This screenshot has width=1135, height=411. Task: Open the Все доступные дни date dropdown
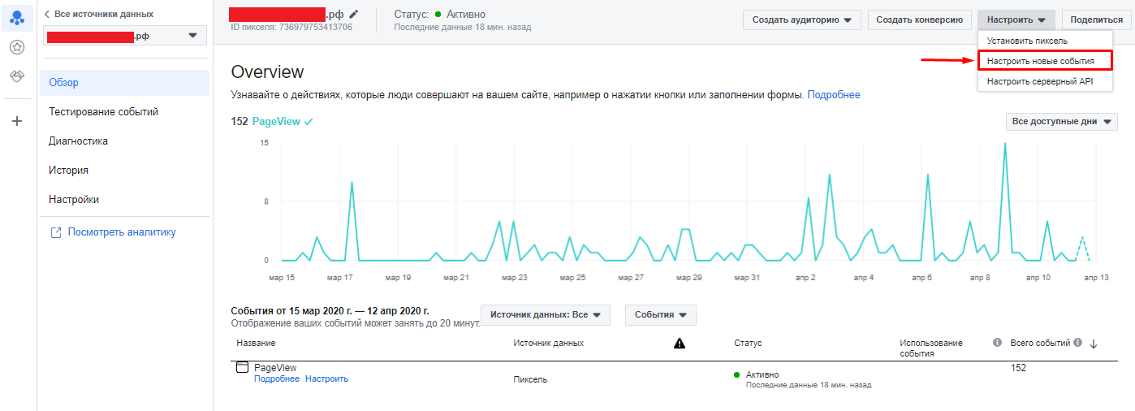pyautogui.click(x=1061, y=122)
